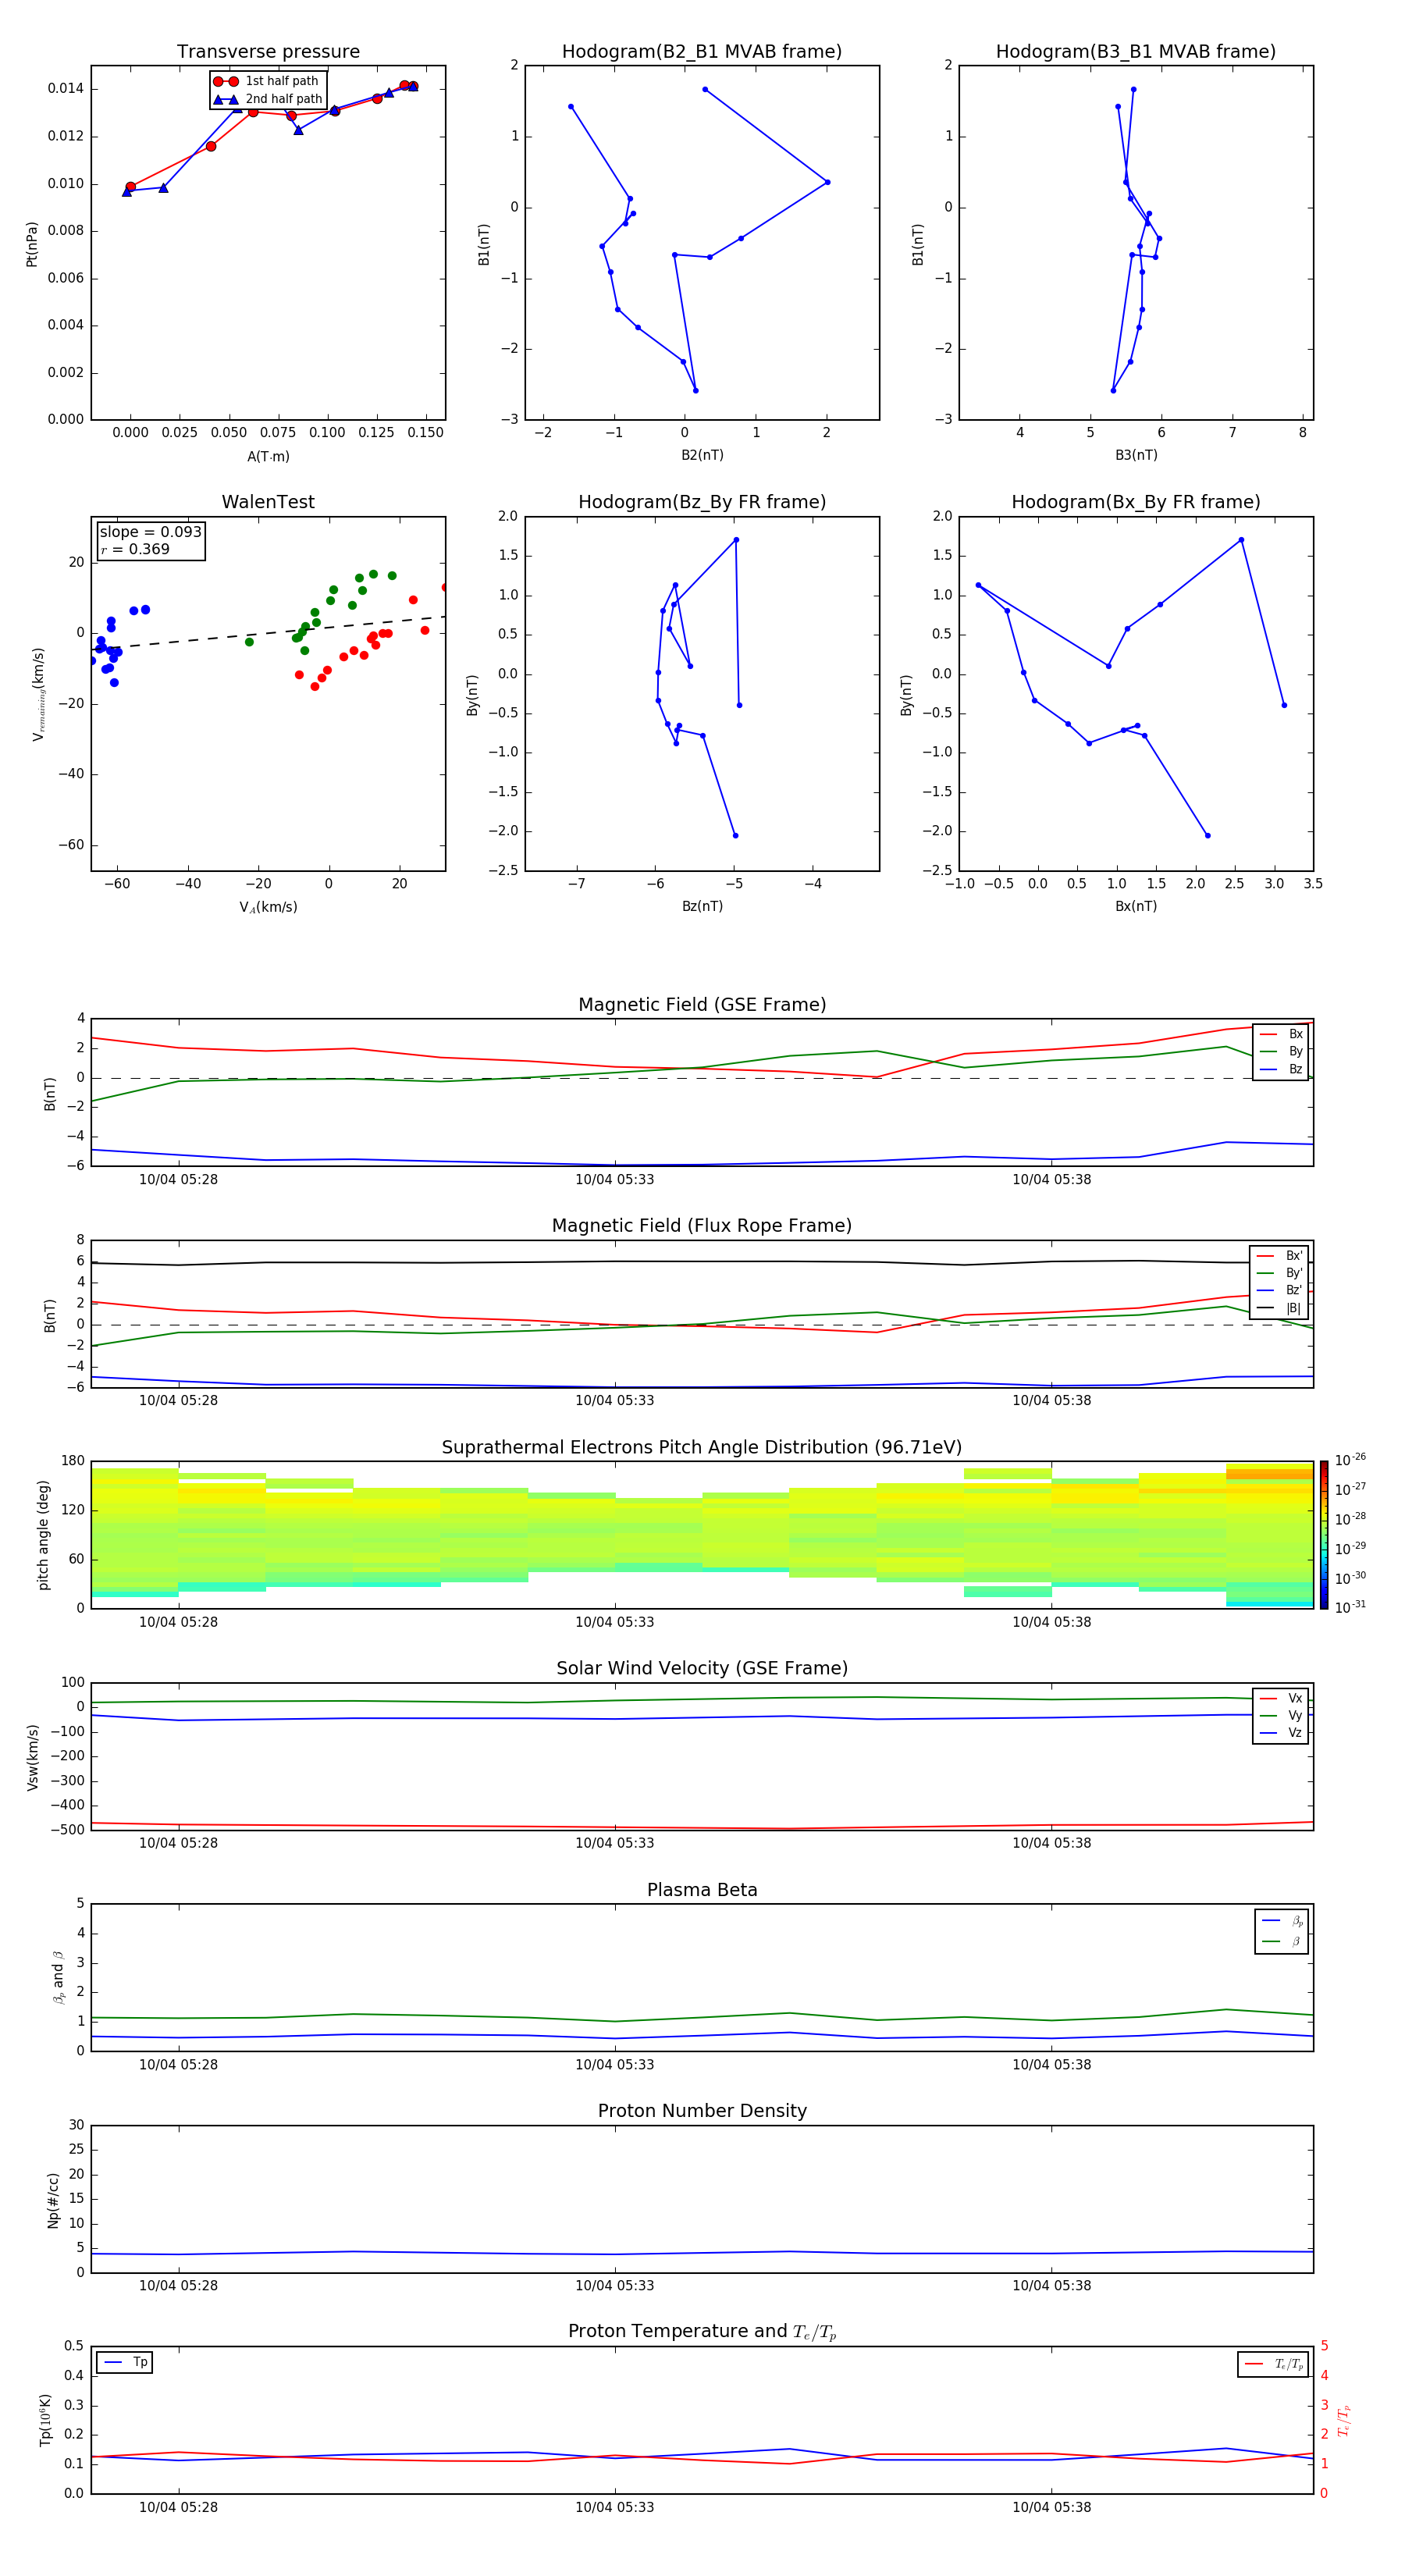Click 'Np(#/cc)' axis label

coord(53,2199)
